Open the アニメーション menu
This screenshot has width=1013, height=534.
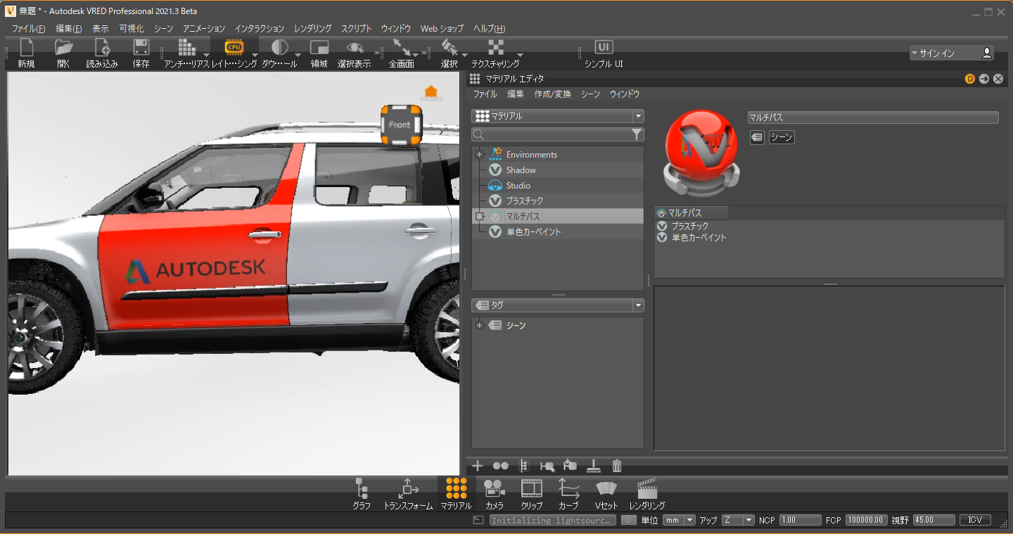[204, 29]
